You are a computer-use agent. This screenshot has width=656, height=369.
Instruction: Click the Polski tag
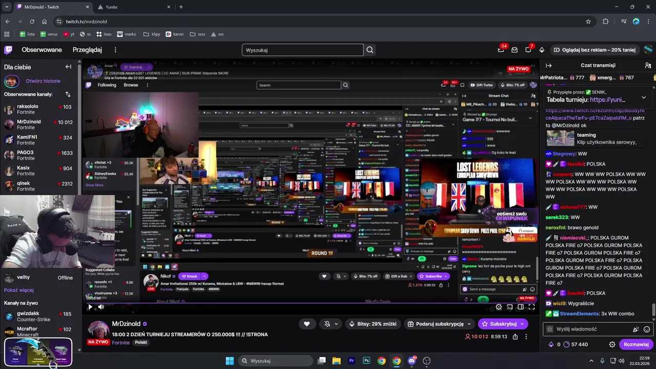pos(141,342)
